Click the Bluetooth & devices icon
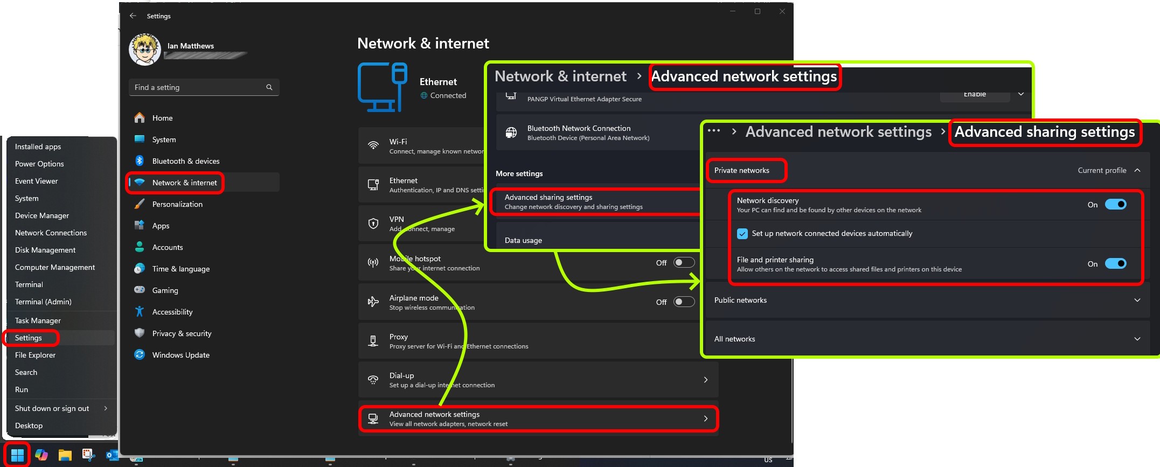The width and height of the screenshot is (1160, 467). (140, 161)
